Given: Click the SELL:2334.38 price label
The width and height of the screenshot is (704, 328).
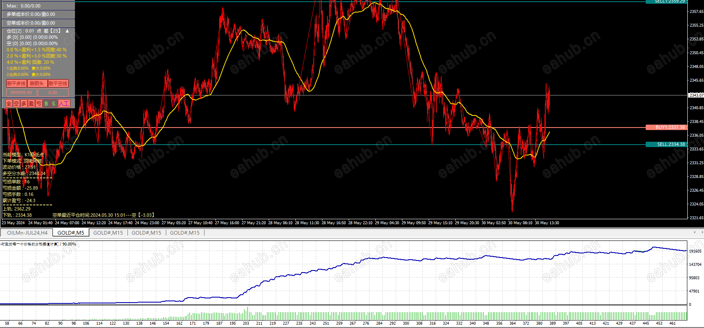Looking at the screenshot, I should (667, 145).
